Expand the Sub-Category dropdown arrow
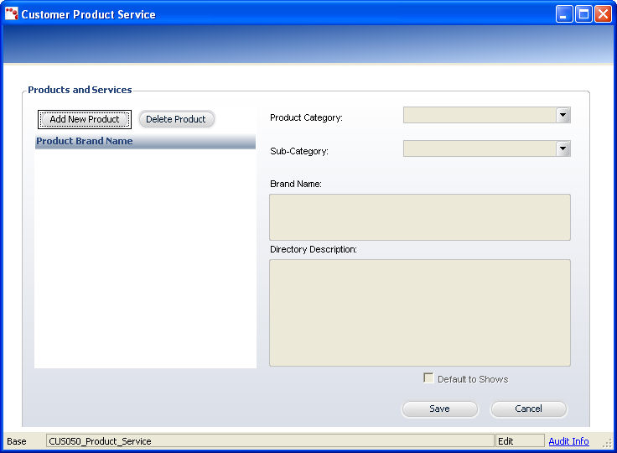The width and height of the screenshot is (617, 453). point(563,149)
